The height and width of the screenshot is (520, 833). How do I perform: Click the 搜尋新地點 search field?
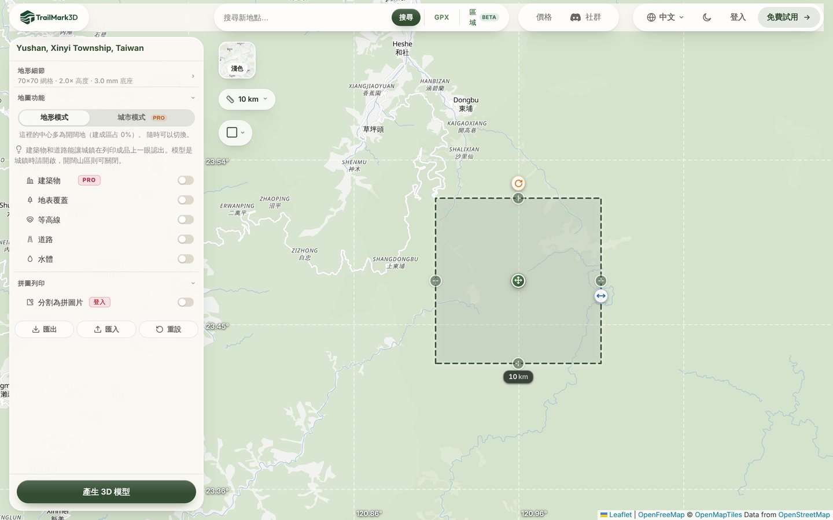(304, 18)
